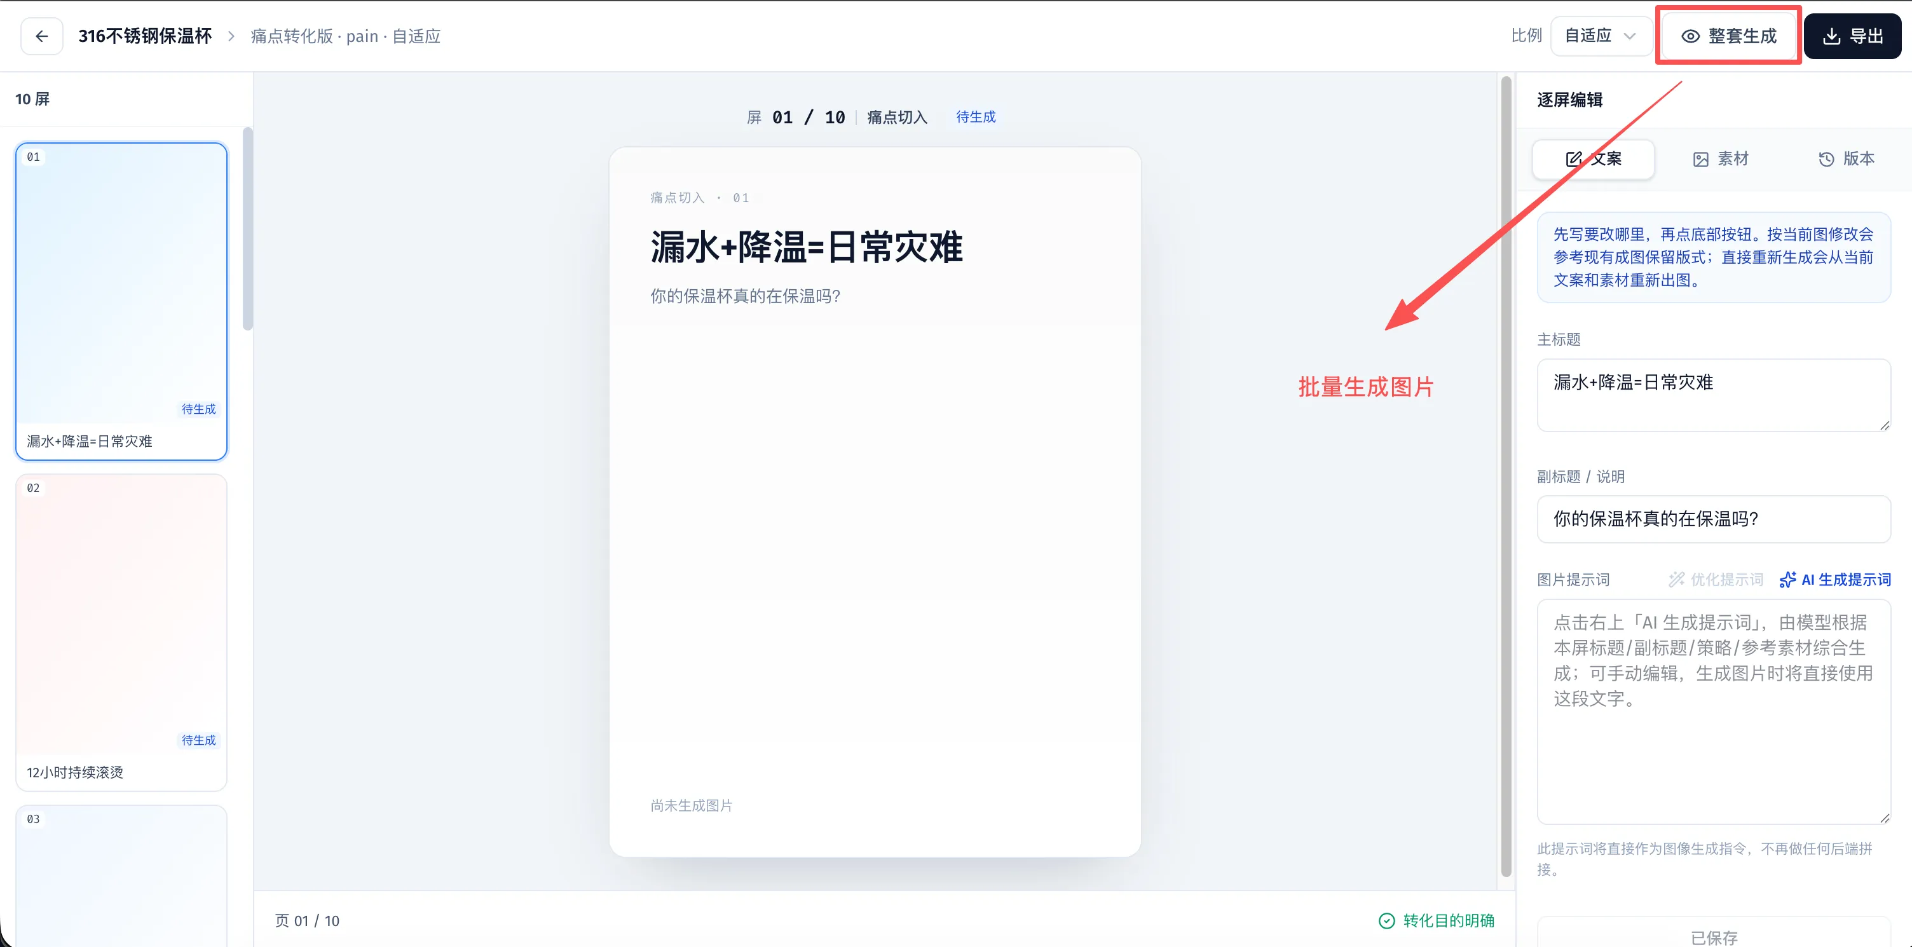Click the 10 屏 sidebar heading
The width and height of the screenshot is (1912, 947).
click(x=32, y=99)
